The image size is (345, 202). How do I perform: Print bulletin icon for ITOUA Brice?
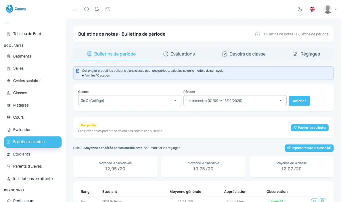coord(323,201)
